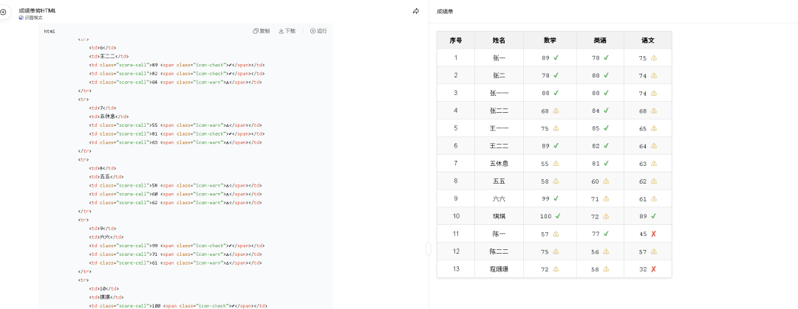The height and width of the screenshot is (309, 798).
Task: Click the 英语 column header
Action: click(600, 40)
